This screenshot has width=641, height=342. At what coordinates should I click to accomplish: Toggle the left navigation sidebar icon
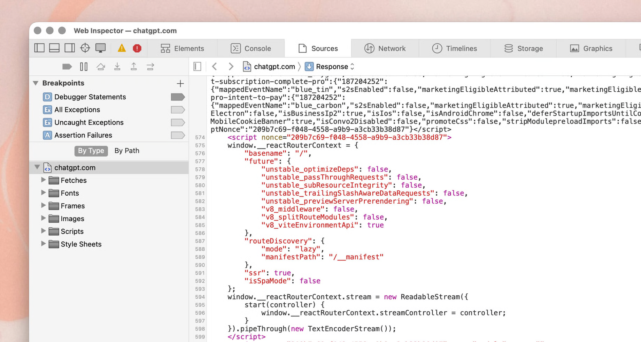(39, 48)
